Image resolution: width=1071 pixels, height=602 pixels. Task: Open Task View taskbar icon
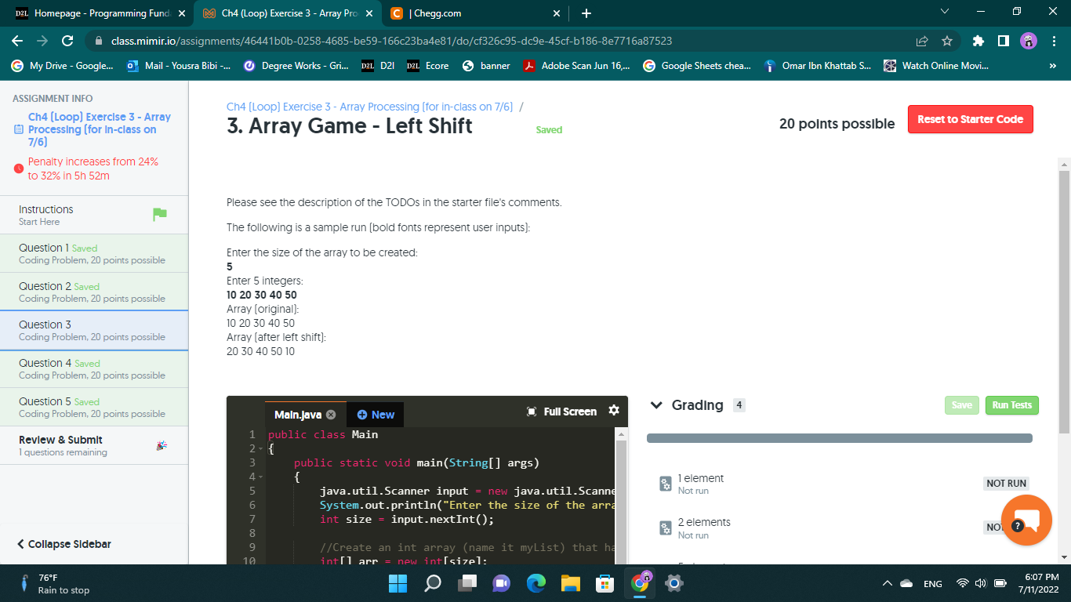click(467, 583)
